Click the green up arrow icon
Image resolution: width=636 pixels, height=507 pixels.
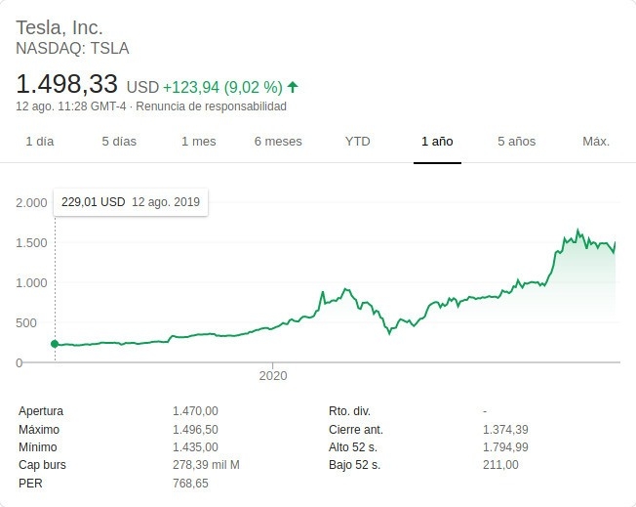tap(293, 87)
